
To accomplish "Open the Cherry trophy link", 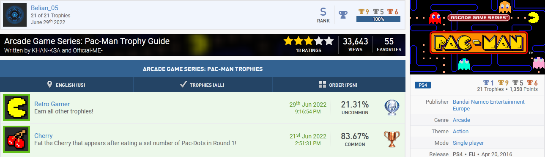I will tap(44, 136).
